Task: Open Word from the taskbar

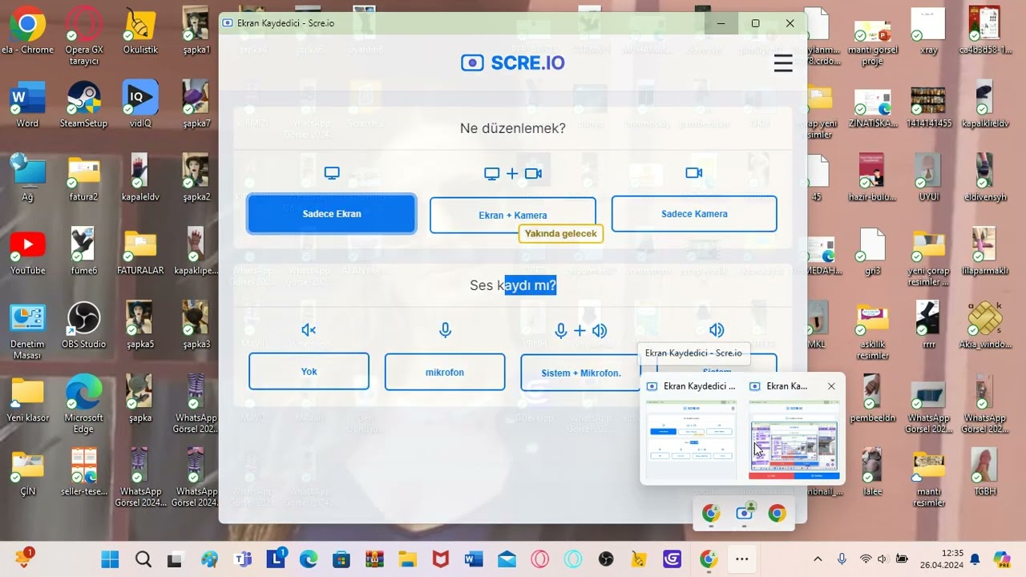Action: [474, 559]
